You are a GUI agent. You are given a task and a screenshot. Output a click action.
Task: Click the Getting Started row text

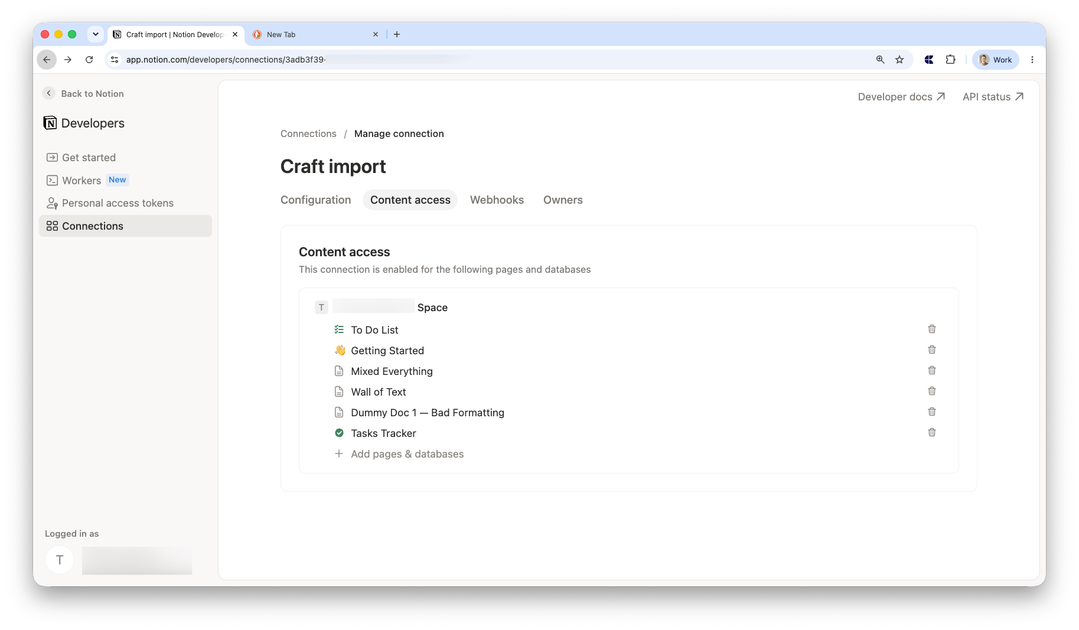tap(387, 350)
